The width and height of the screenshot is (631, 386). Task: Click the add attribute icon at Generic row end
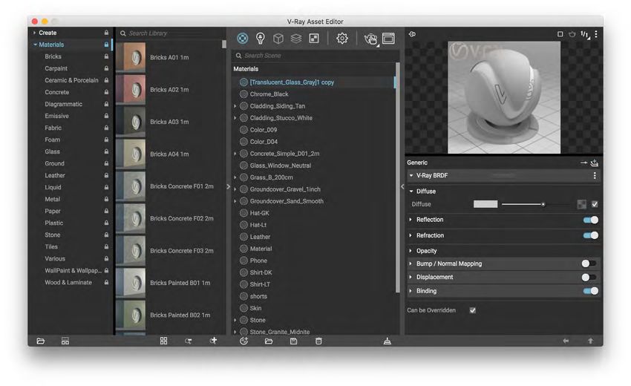(x=595, y=163)
